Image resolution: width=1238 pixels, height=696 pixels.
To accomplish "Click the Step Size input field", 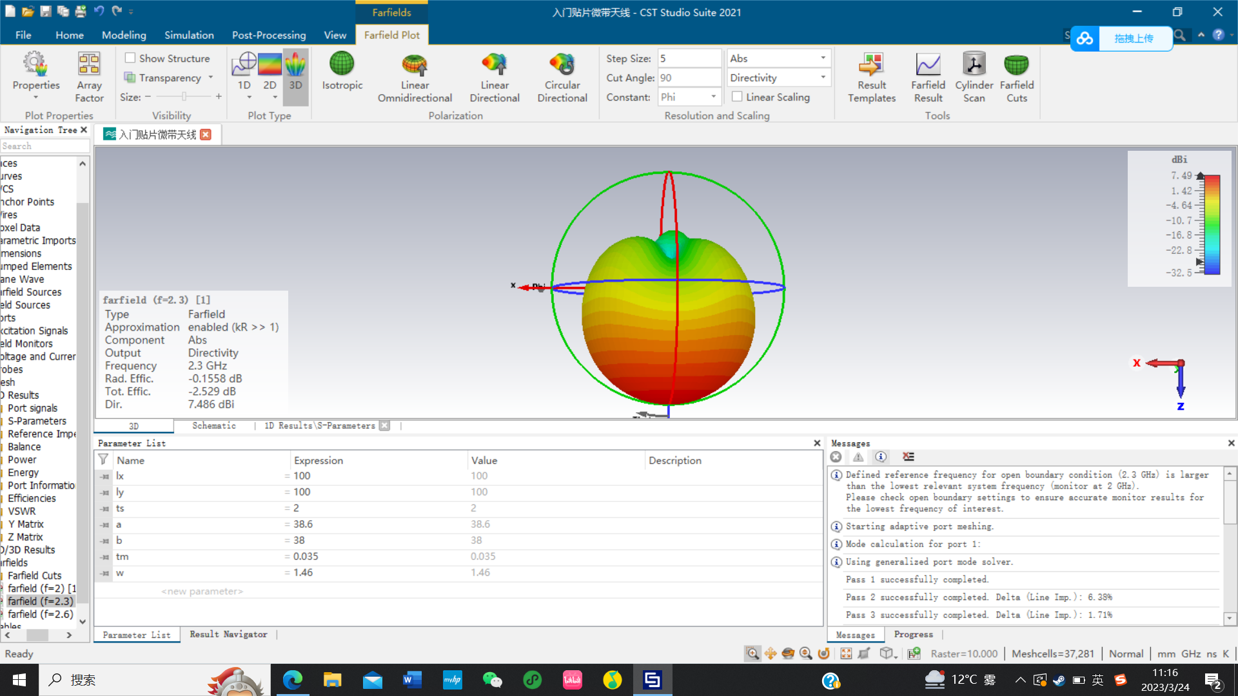I will point(688,58).
